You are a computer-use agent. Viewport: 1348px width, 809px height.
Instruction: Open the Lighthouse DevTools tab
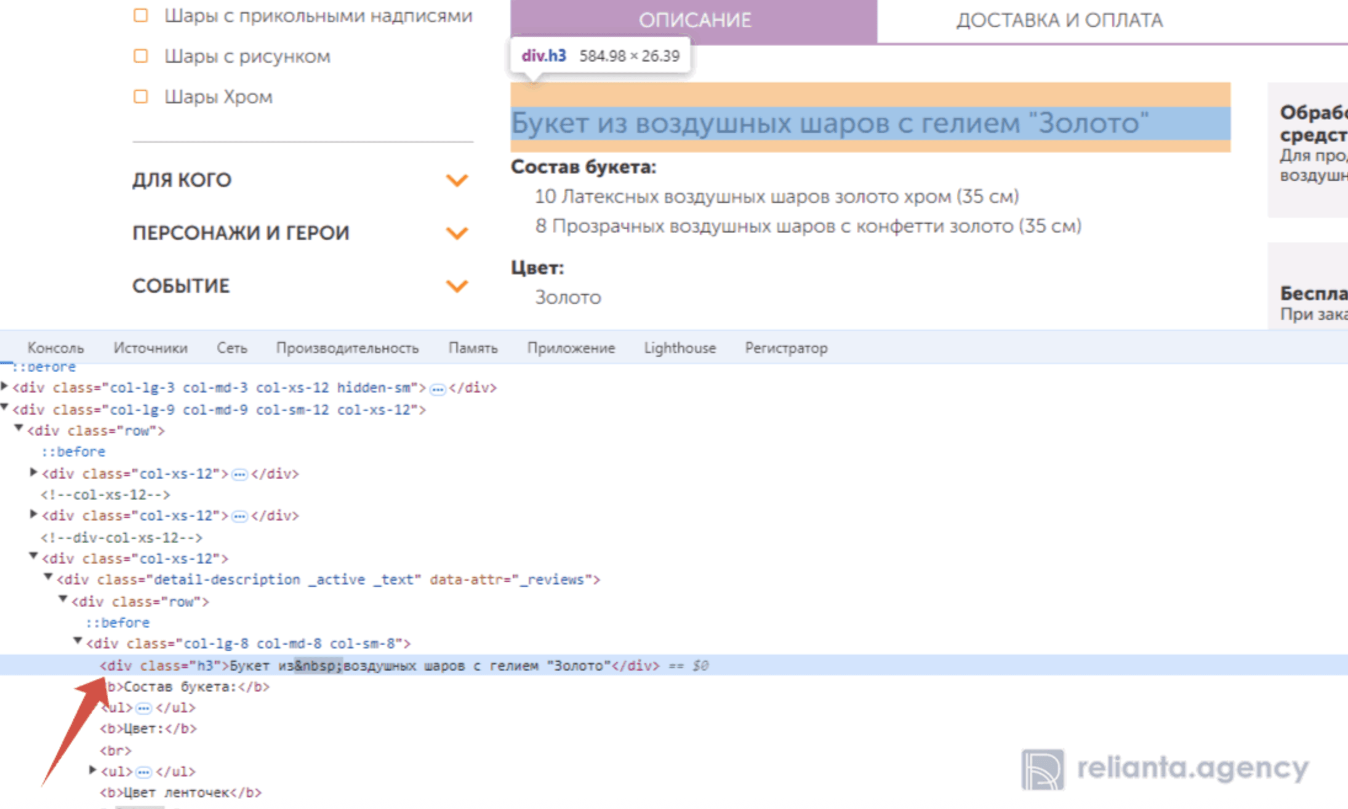[680, 348]
